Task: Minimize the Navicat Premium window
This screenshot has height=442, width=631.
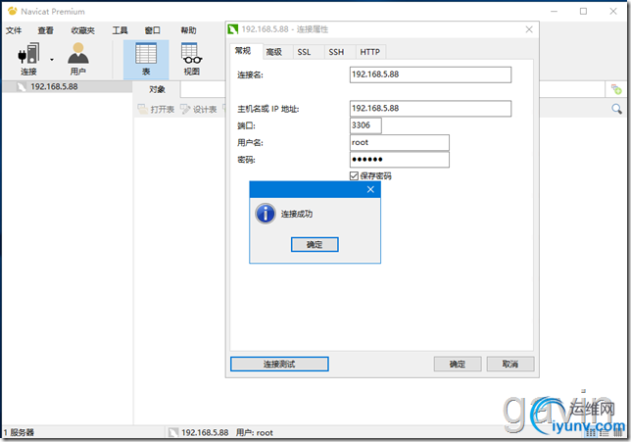Action: (x=554, y=12)
